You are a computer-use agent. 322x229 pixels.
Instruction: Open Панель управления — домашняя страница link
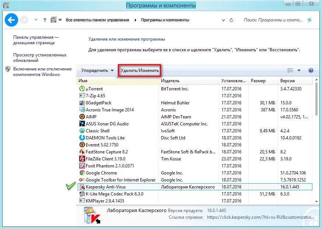[x=36, y=40]
